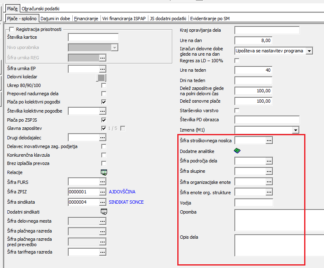The width and height of the screenshot is (324, 268).
Task: Open lookup for Šifra ZPIZ
Action: [x=102, y=192]
